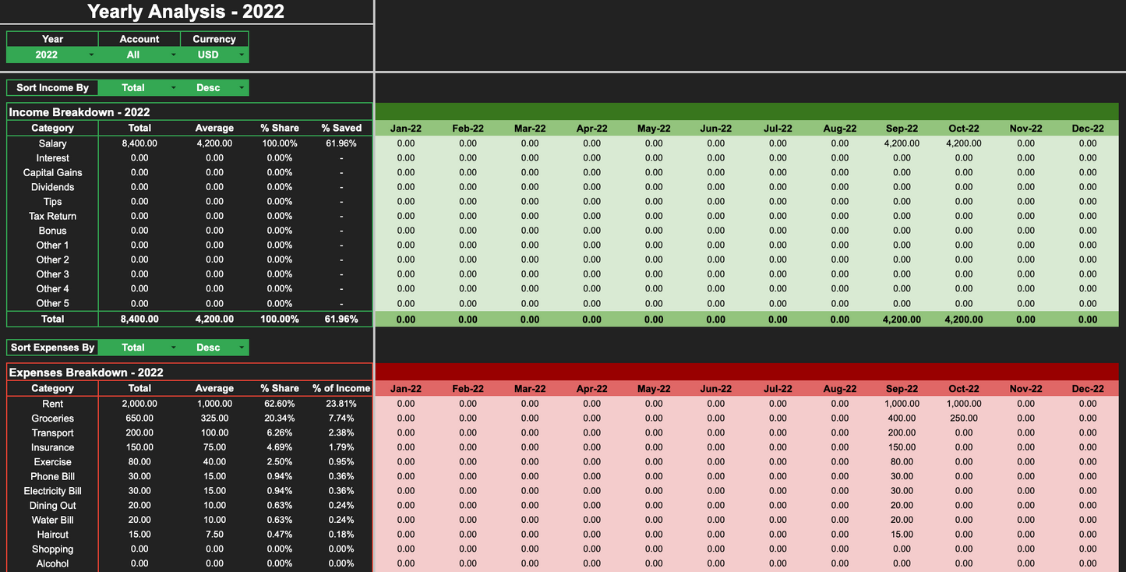Open the Year dropdown arrow next to 2022
The image size is (1126, 572).
point(91,55)
